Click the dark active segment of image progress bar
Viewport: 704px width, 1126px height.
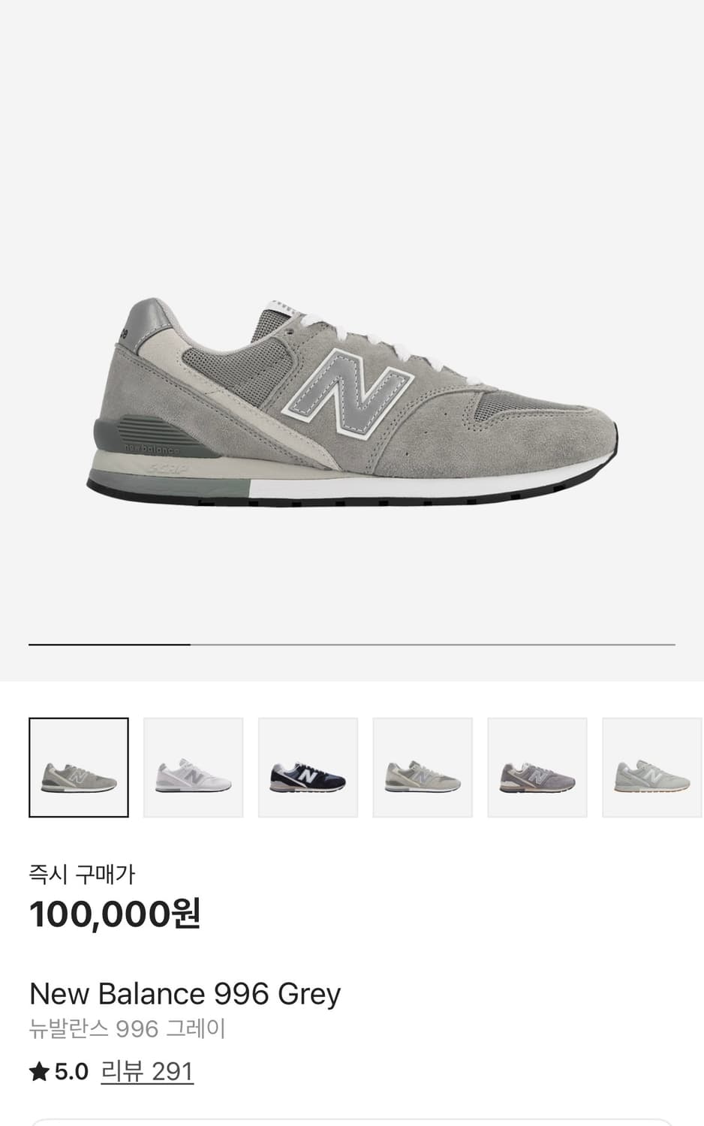110,644
